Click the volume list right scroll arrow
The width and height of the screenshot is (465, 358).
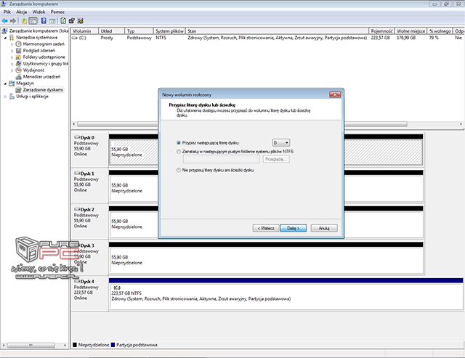461,124
